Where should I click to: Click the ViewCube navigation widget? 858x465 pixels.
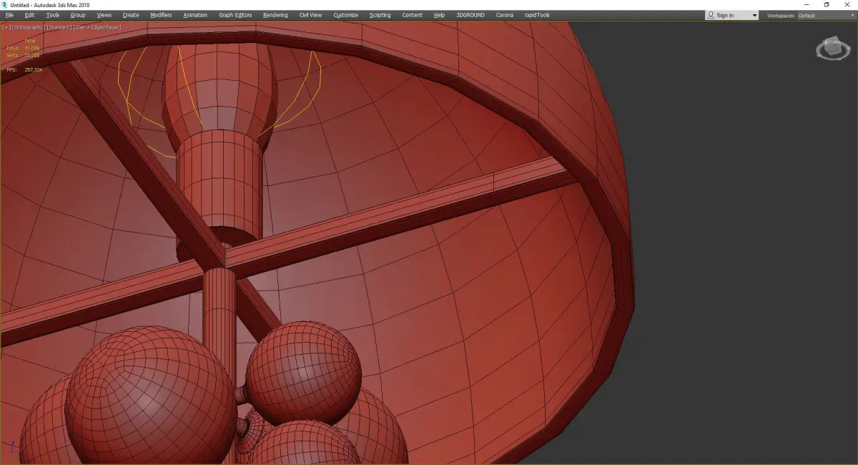[x=832, y=49]
